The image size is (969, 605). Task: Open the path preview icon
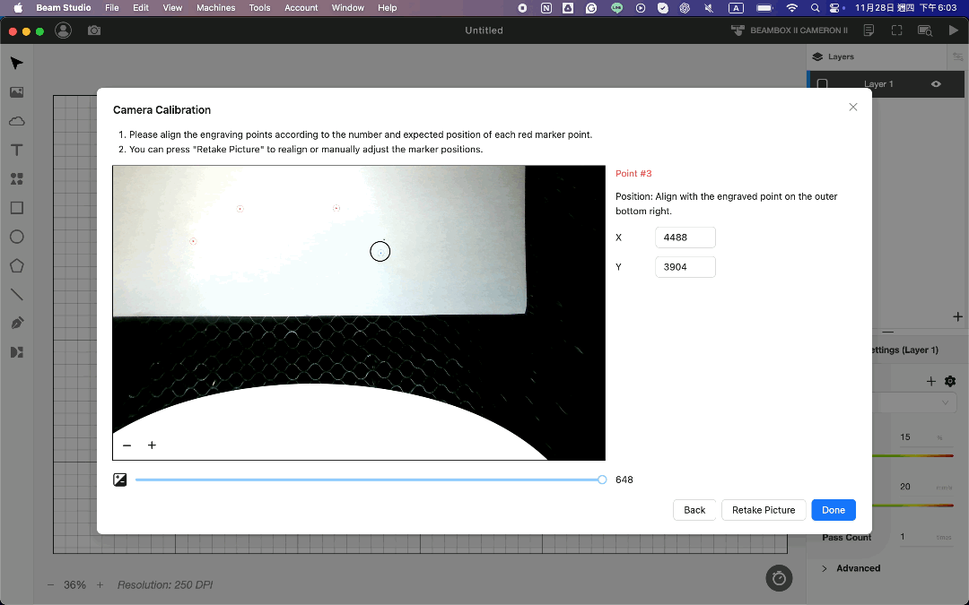tap(924, 30)
